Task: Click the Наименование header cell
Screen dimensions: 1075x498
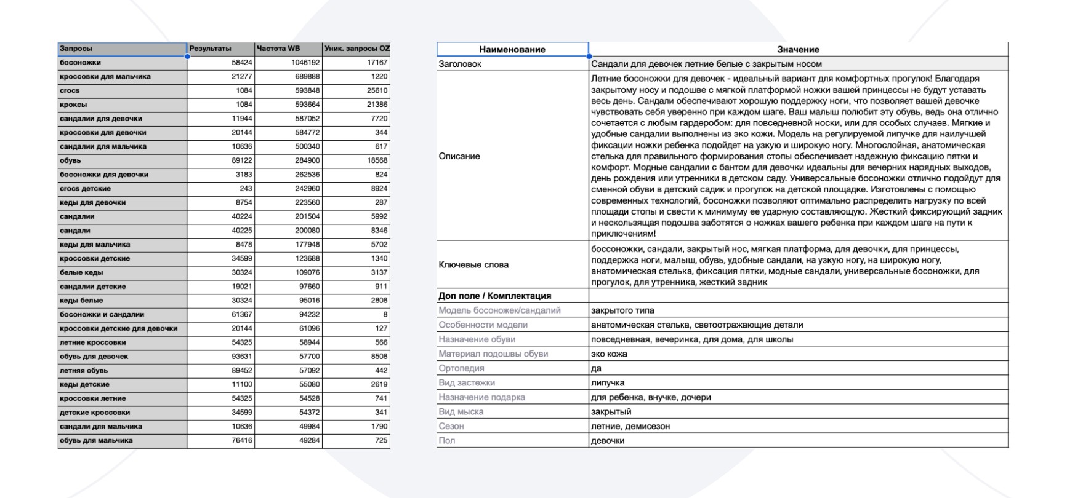Action: 512,49
